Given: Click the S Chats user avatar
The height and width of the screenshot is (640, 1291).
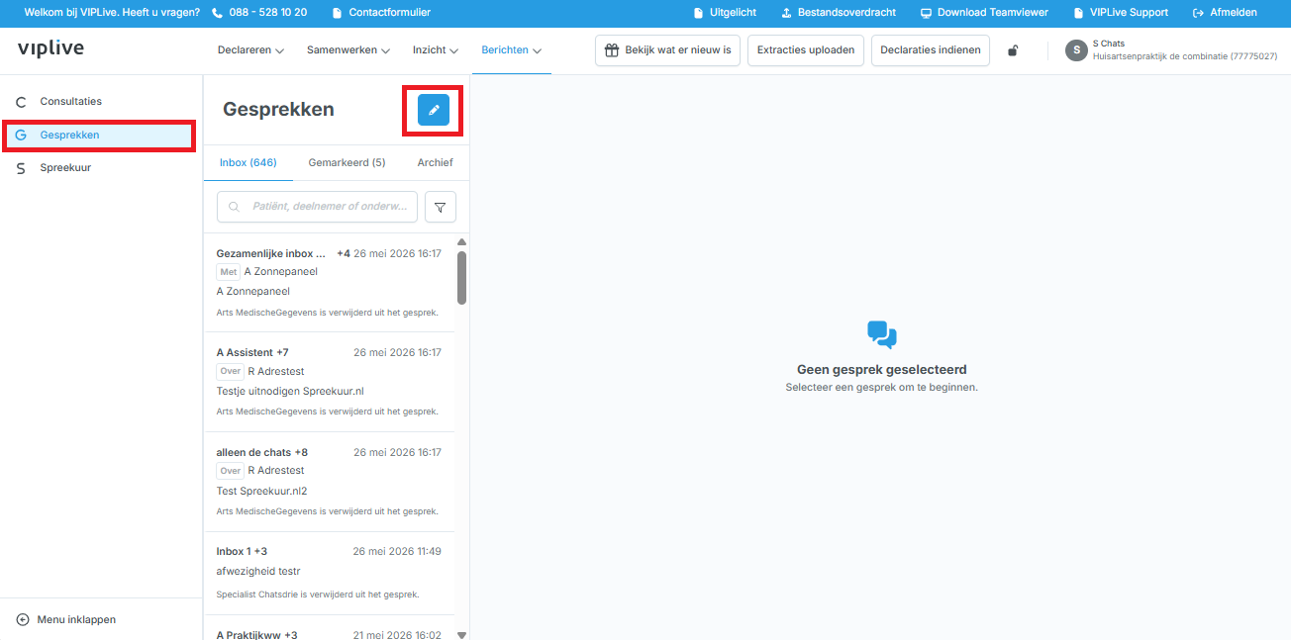Looking at the screenshot, I should pyautogui.click(x=1076, y=50).
